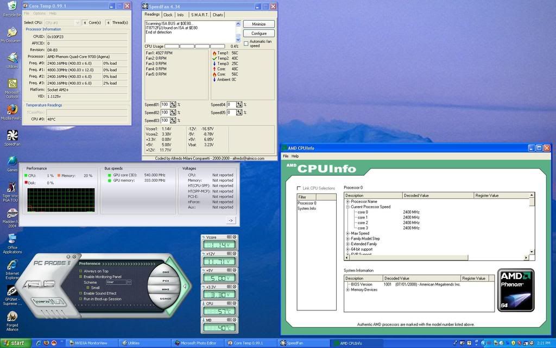Open the Recycle Bin icon
The image size is (556, 348).
pos(12,7)
